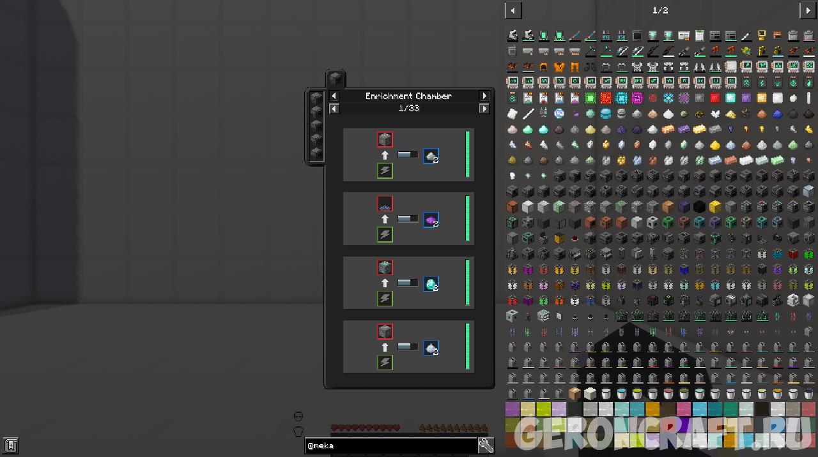Click the diamond output in third recipe

tap(431, 284)
